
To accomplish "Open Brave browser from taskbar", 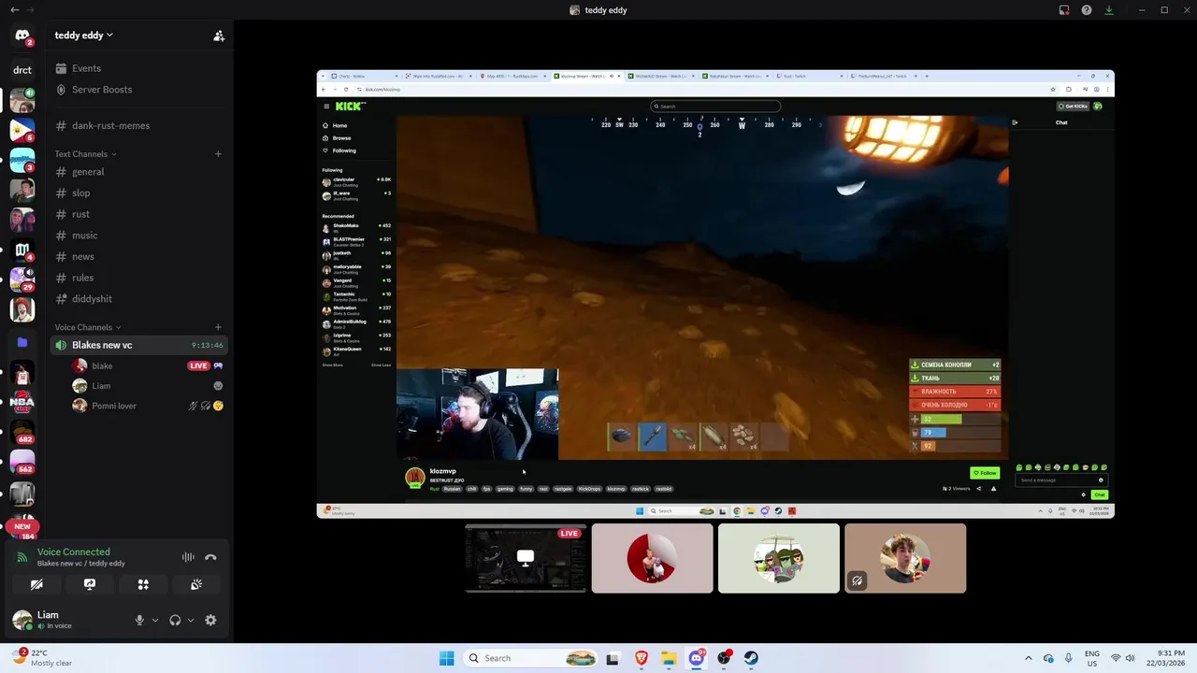I will pyautogui.click(x=642, y=658).
